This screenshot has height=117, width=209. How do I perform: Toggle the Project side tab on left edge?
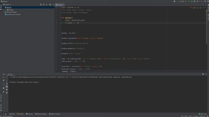[1, 7]
